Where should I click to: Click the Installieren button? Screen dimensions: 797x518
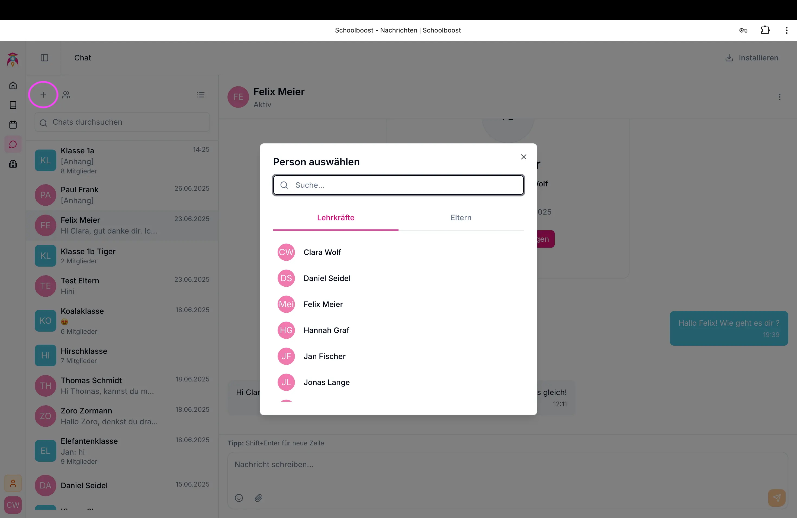[x=752, y=58]
